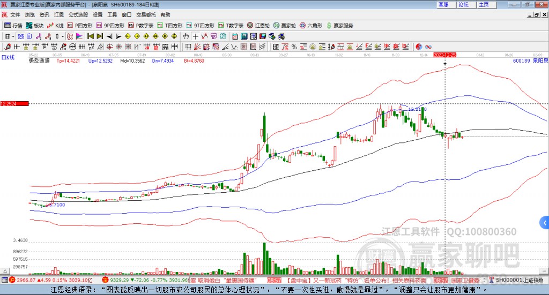Jump to last bar with green skip-end arrow
Screen dimensions: 549x295
coord(100,36)
